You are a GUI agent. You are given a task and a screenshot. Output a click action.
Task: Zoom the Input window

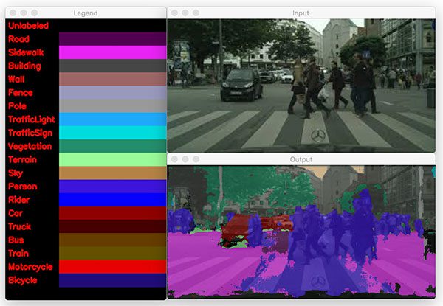(x=196, y=13)
